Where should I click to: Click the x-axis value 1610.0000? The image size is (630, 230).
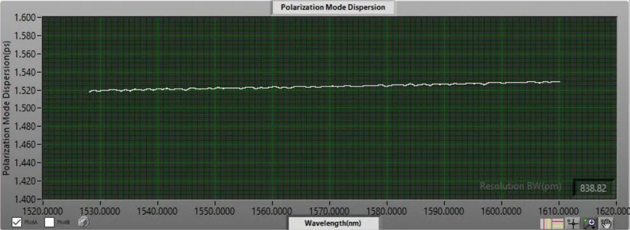click(559, 210)
